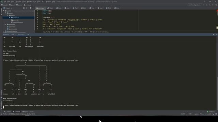Open the Terminal tool window button
Viewport: 218px width, 122px height.
[x=16, y=111]
